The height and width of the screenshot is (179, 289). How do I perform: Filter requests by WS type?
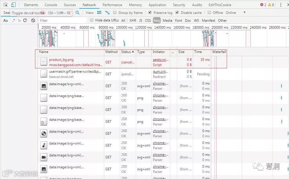196,21
